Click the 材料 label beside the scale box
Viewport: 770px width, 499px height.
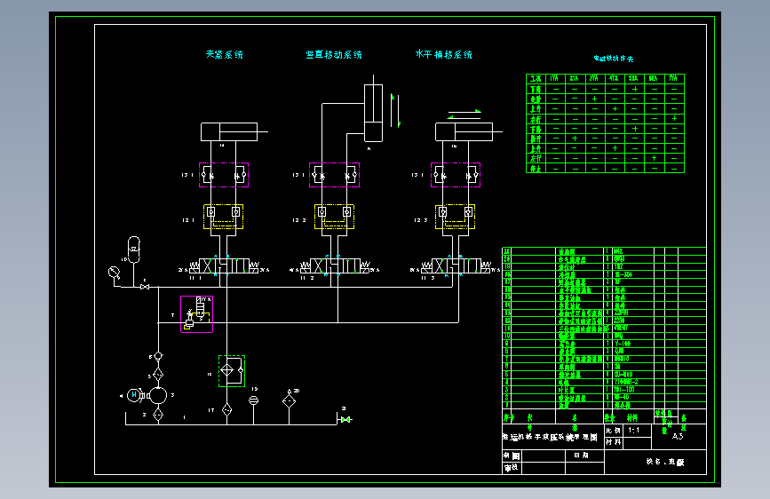[614, 442]
